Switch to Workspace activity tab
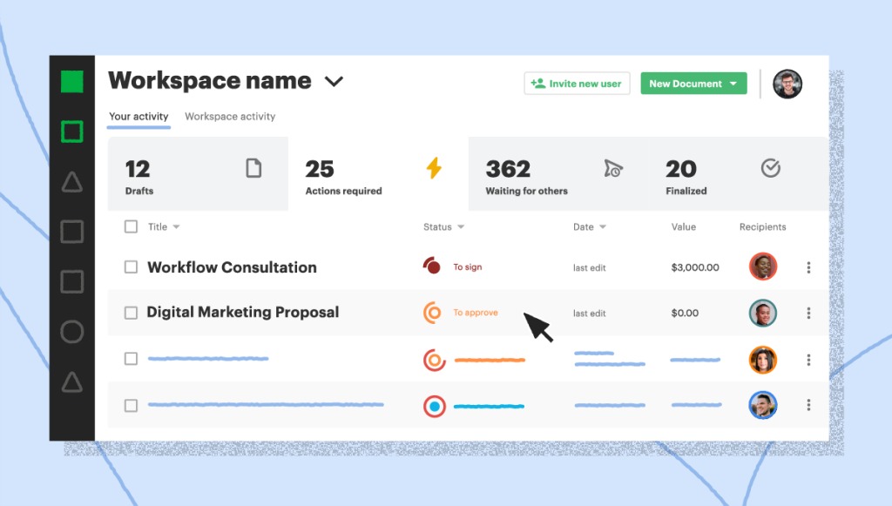 230,117
